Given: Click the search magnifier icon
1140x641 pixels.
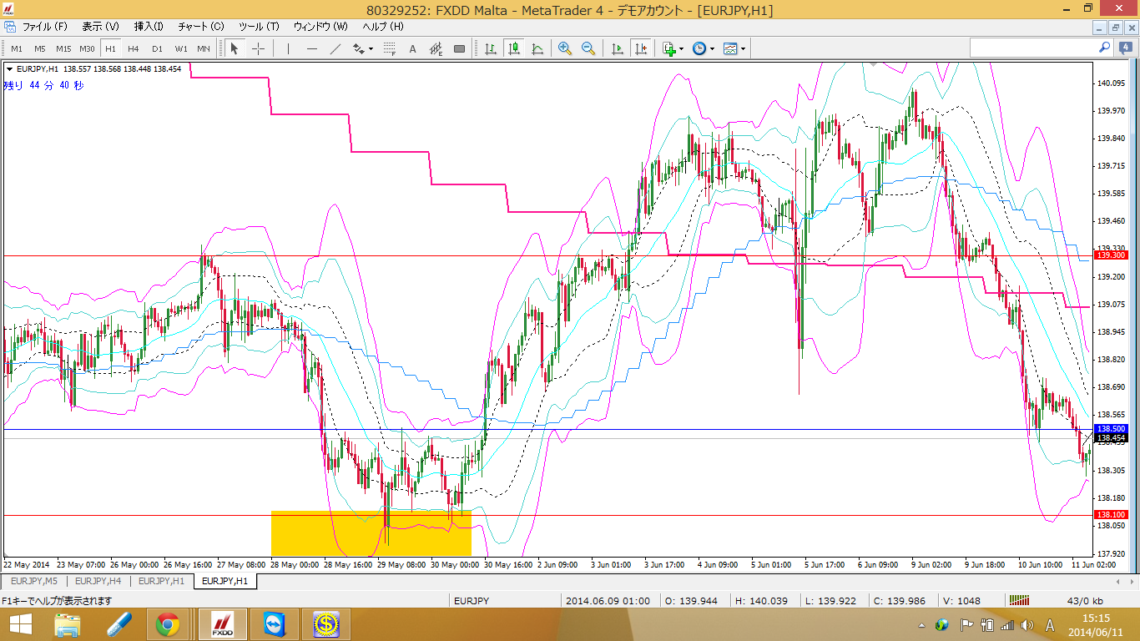Looking at the screenshot, I should pyautogui.click(x=1104, y=48).
